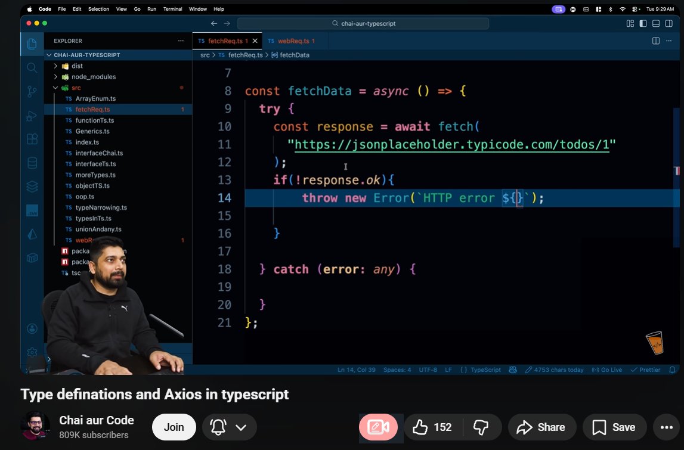684x450 pixels.
Task: Go back using the navigation arrow
Action: click(x=213, y=24)
